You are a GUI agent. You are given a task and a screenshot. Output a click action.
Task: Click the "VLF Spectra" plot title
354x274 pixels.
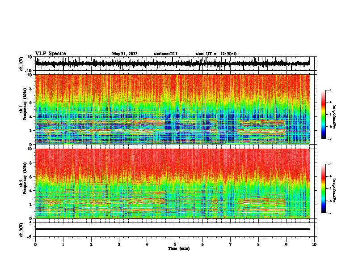coord(51,54)
